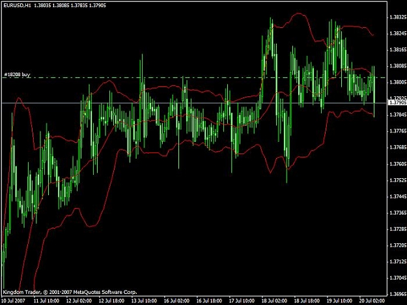Click price level 1.37605 on the scale
407x305 pixels.
(397, 164)
